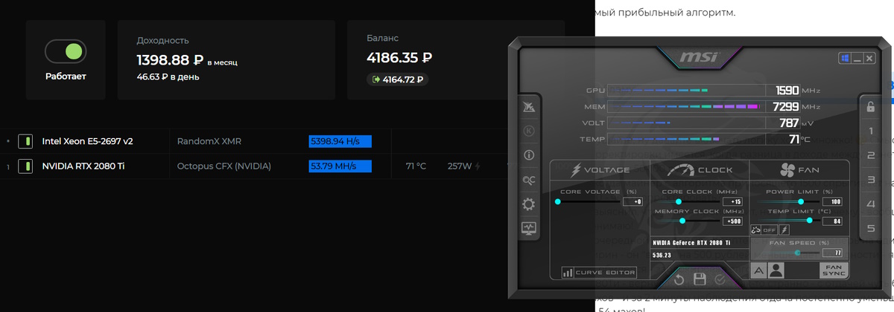Click the Power Limit 100 value field
Viewport: 894px width, 312px height.
pyautogui.click(x=833, y=201)
